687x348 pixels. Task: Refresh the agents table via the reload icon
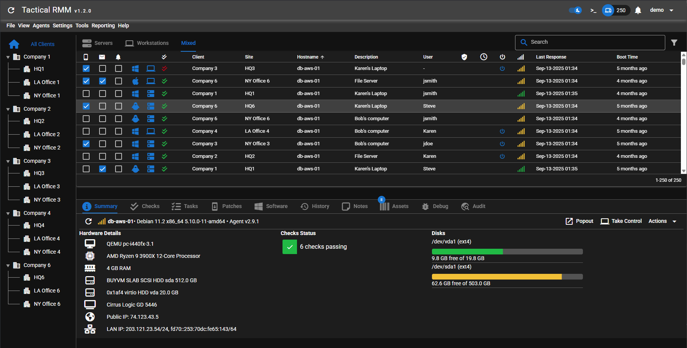(x=11, y=10)
